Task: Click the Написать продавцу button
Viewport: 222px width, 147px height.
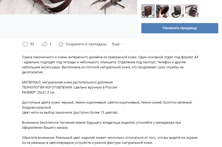Action: click(180, 28)
